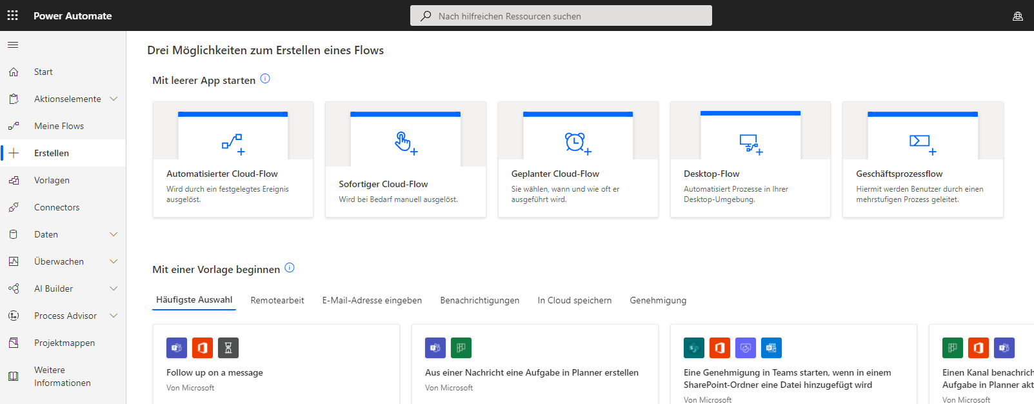
Task: Click the environment icon in top bar
Action: [x=1017, y=16]
